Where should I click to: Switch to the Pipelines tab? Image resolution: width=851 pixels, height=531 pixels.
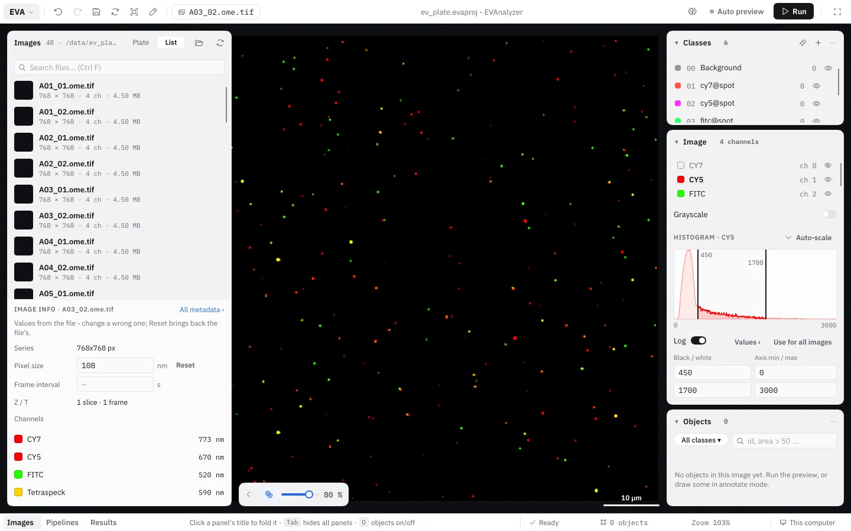pos(62,523)
